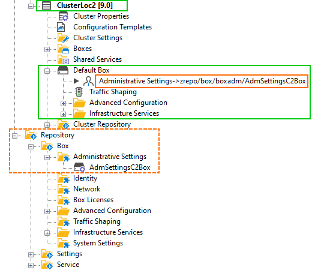Expand the Service repository node
This screenshot has width=324, height=273.
[31, 265]
